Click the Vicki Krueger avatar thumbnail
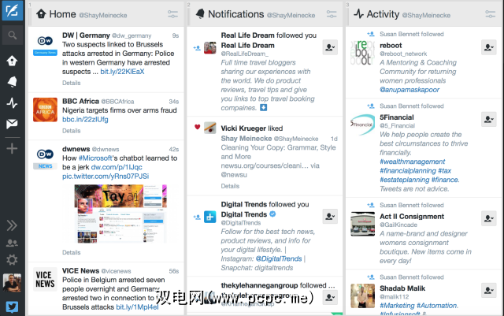The width and height of the screenshot is (504, 316). tap(210, 128)
